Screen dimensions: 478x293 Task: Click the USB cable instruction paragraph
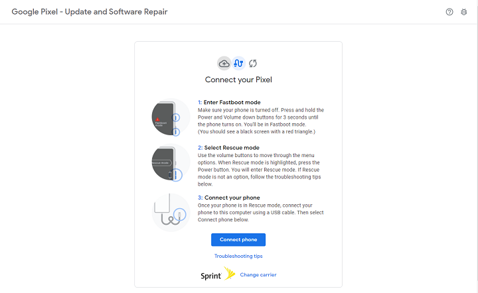[x=260, y=212]
